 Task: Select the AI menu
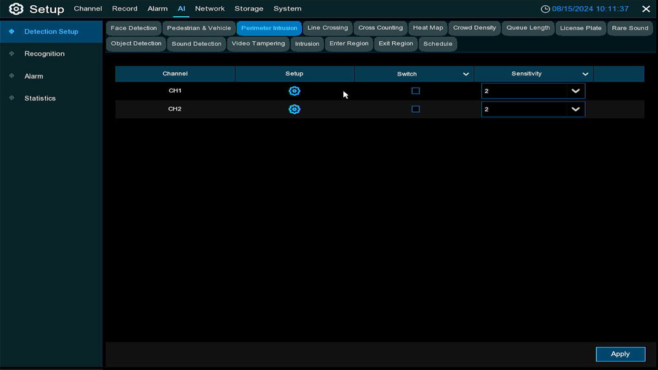tap(181, 9)
